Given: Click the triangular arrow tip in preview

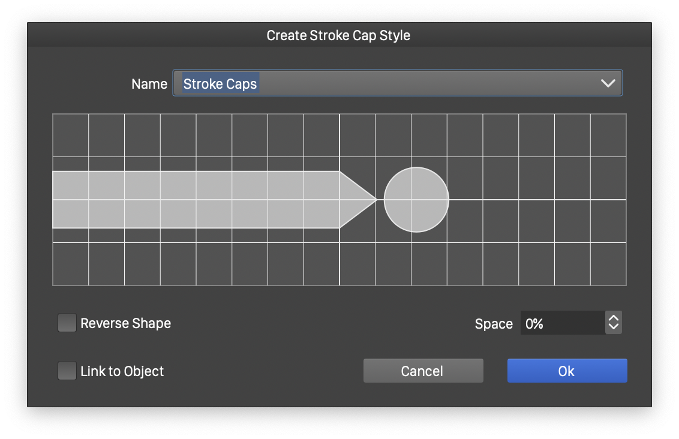Looking at the screenshot, I should pos(354,200).
